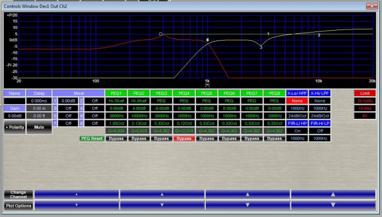Click the smallest down-arrow adjustment button
Viewport: 382px width, 217px height.
click(77, 205)
